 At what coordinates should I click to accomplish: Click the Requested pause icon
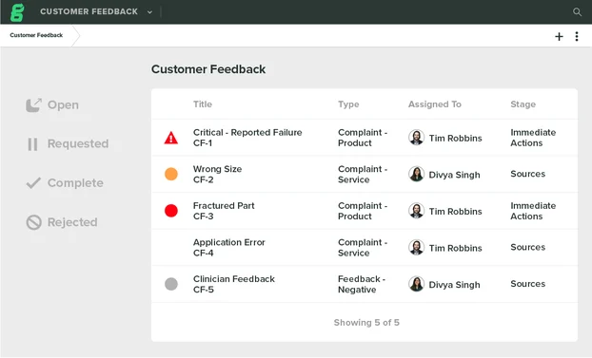[32, 144]
